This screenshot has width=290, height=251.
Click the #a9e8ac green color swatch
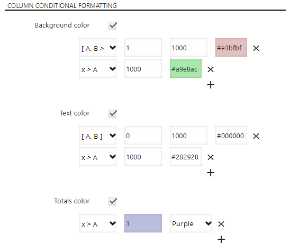click(186, 68)
